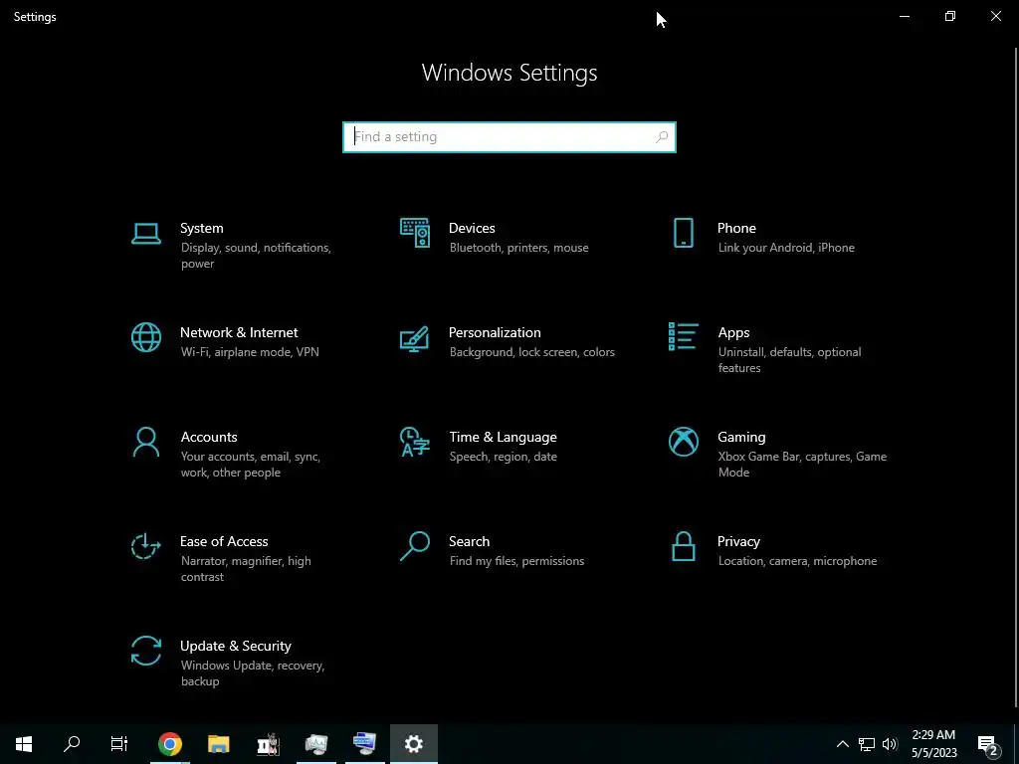
Task: Click 'Wi-Fi, airplane mode, VPN' description
Action: [x=250, y=352]
